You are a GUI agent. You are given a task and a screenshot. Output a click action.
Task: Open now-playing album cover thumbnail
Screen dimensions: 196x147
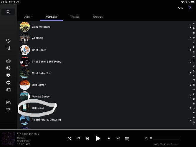click(9, 138)
